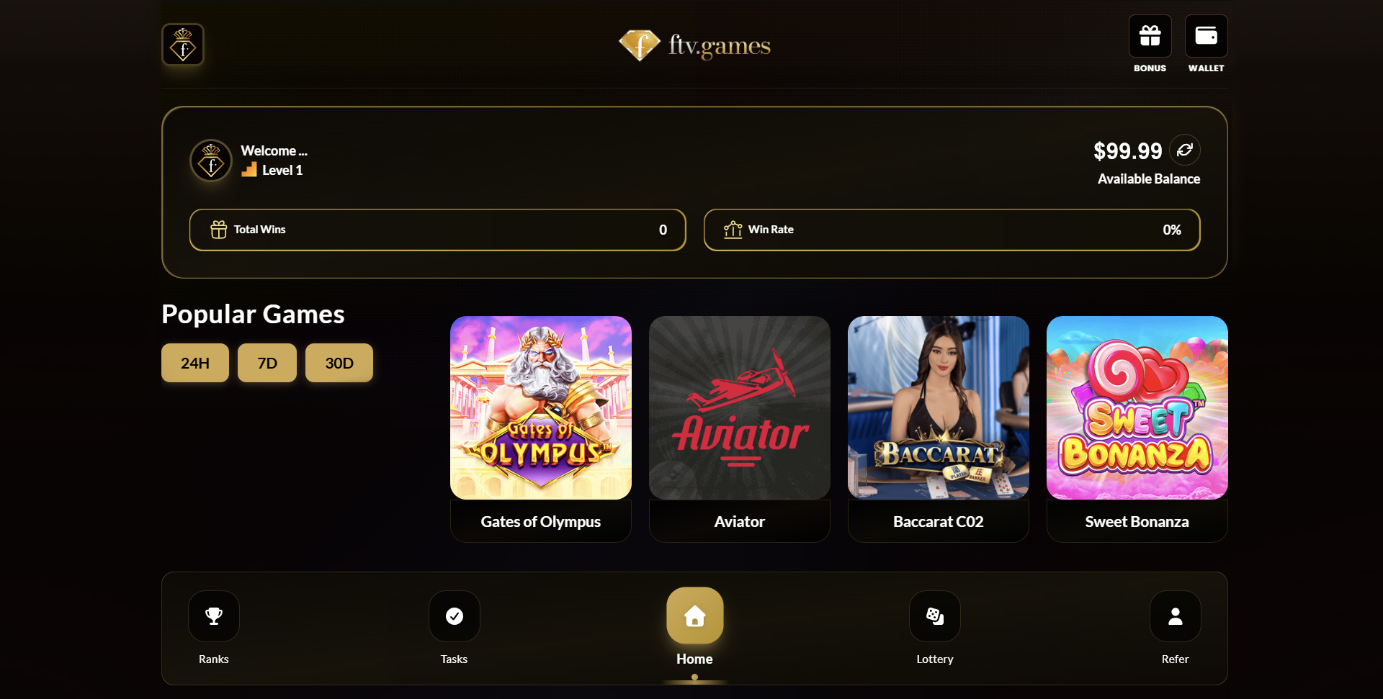Open Ranks trophy icon
Viewport: 1383px width, 699px height.
pyautogui.click(x=214, y=616)
